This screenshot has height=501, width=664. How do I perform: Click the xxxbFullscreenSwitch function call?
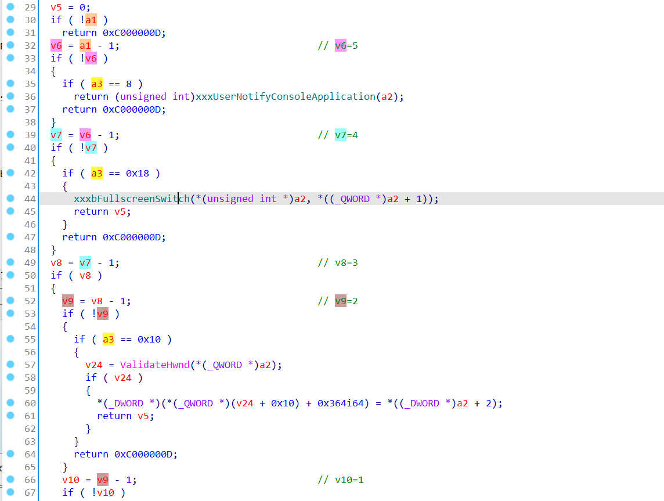132,199
